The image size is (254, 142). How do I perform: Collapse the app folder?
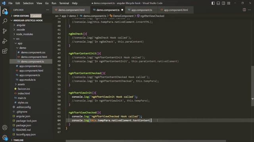tap(20, 43)
